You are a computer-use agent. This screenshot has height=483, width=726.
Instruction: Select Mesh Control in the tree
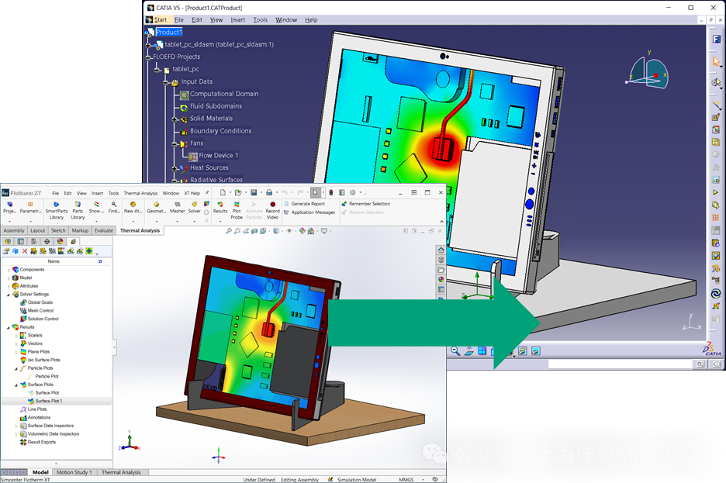(41, 310)
